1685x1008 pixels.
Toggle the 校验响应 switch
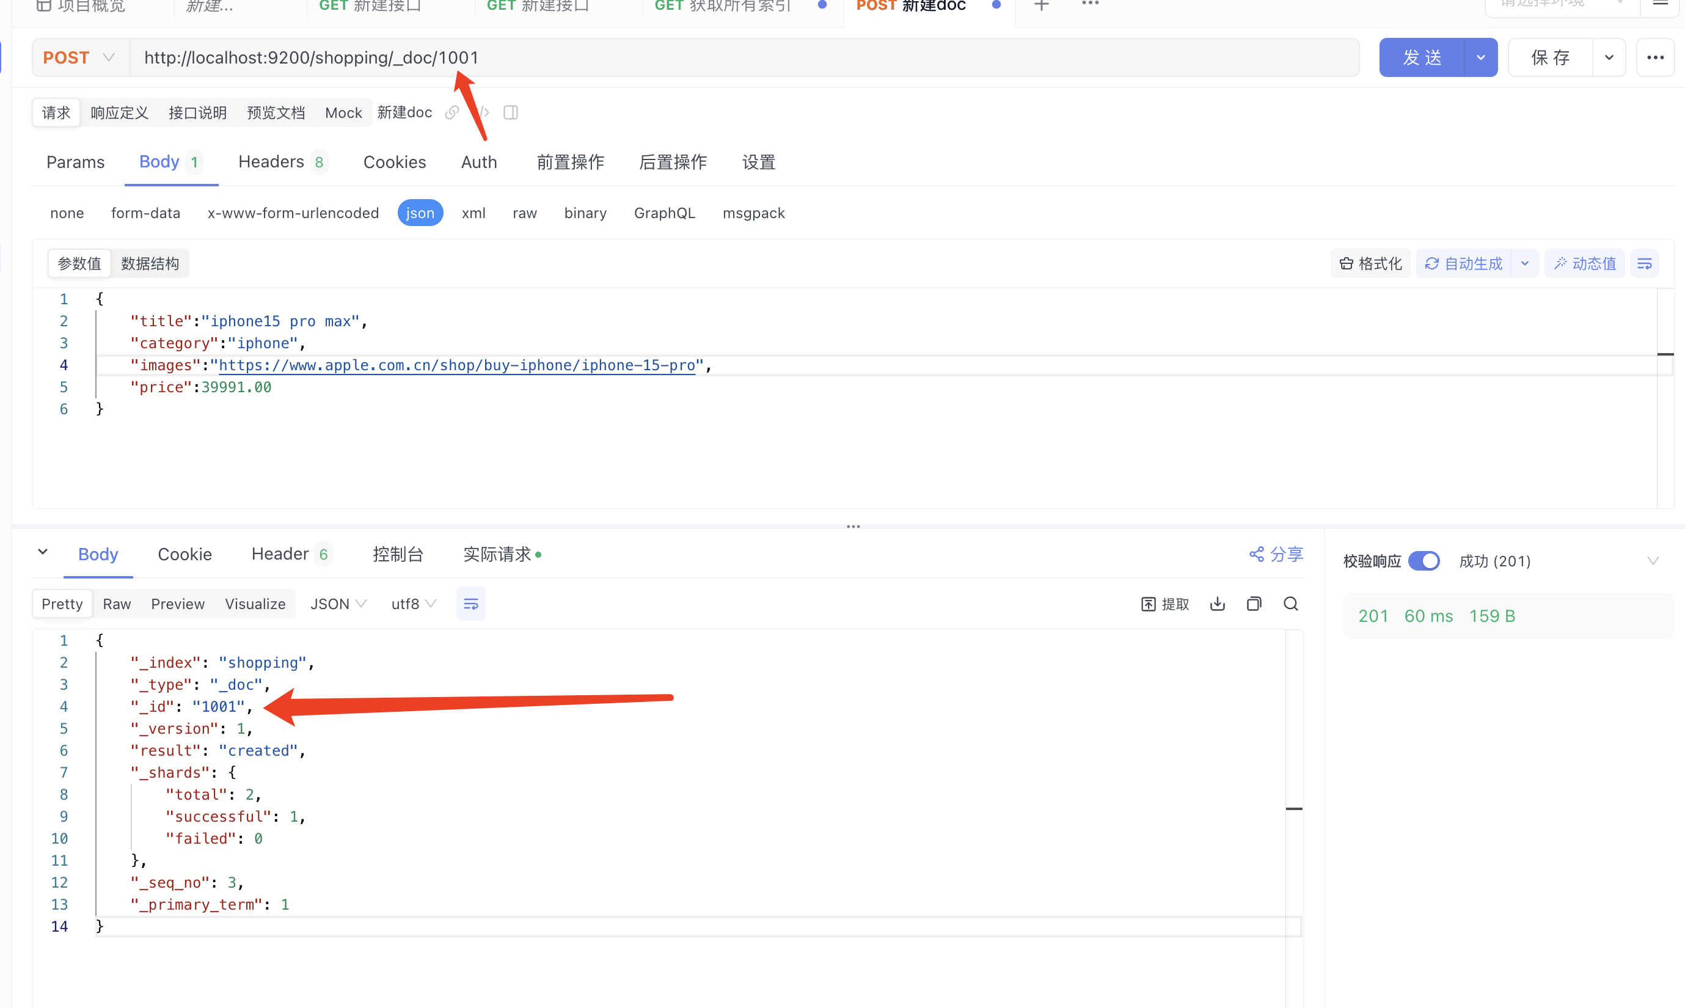pyautogui.click(x=1424, y=561)
